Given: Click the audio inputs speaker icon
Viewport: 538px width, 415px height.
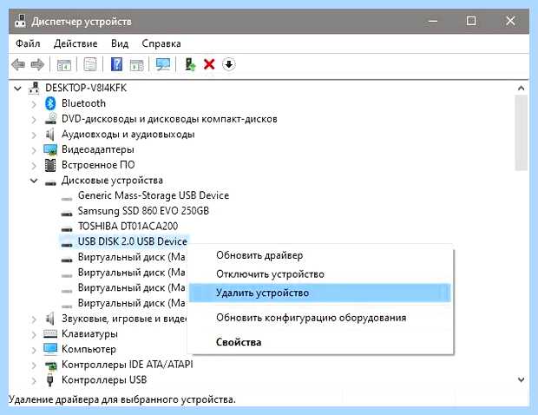Looking at the screenshot, I should click(x=50, y=135).
